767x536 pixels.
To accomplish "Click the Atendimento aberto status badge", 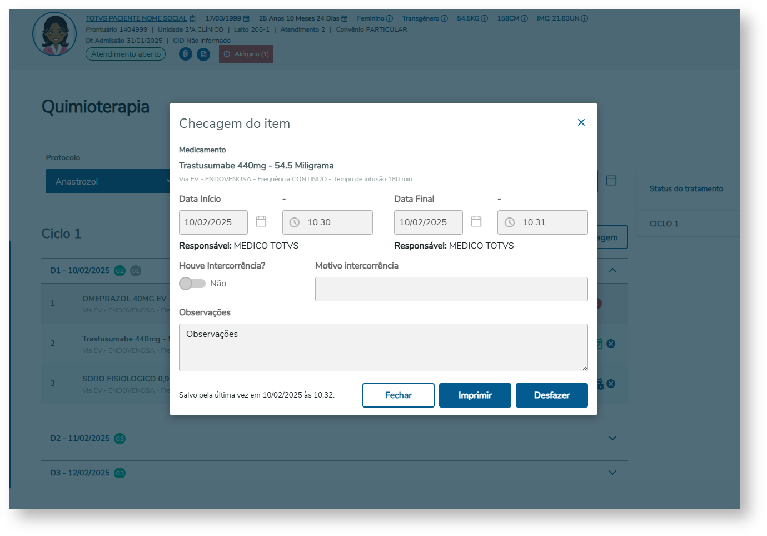I will coord(126,54).
